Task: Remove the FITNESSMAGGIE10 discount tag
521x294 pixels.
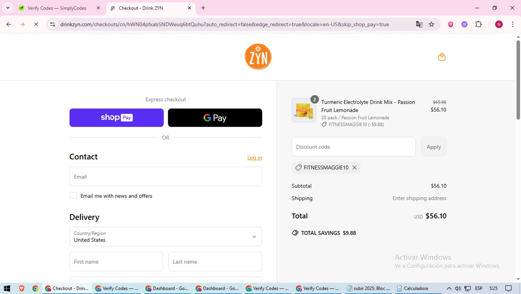Action: coord(354,167)
